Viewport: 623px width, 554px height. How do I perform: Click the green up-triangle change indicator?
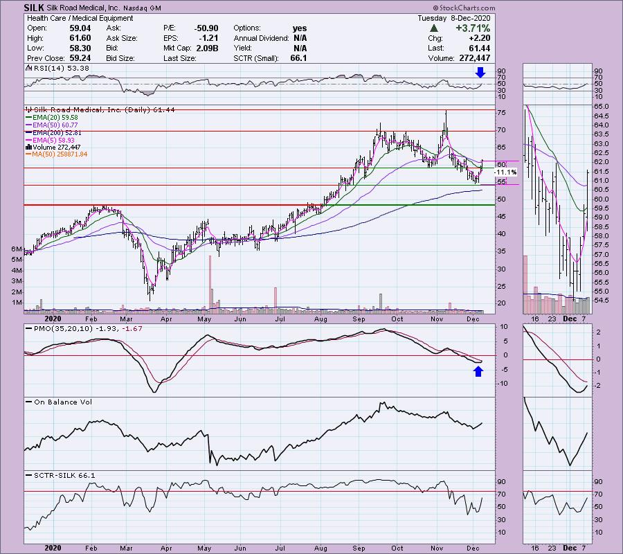[434, 28]
